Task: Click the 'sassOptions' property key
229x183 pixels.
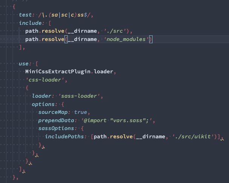Action: tap(56, 129)
